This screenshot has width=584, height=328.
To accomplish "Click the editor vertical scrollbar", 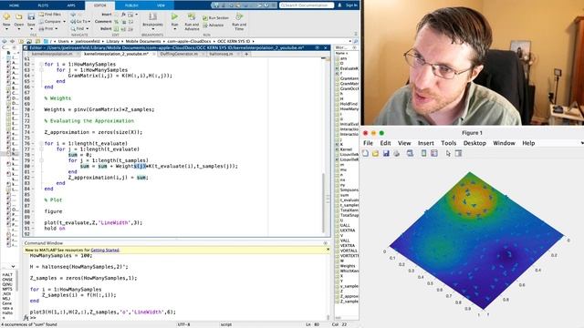I will pos(323,202).
